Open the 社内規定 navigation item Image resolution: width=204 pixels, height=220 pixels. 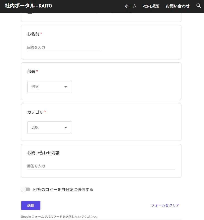click(x=151, y=6)
